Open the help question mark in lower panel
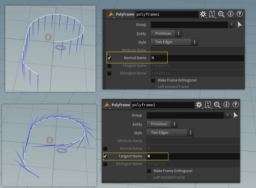 235,104
